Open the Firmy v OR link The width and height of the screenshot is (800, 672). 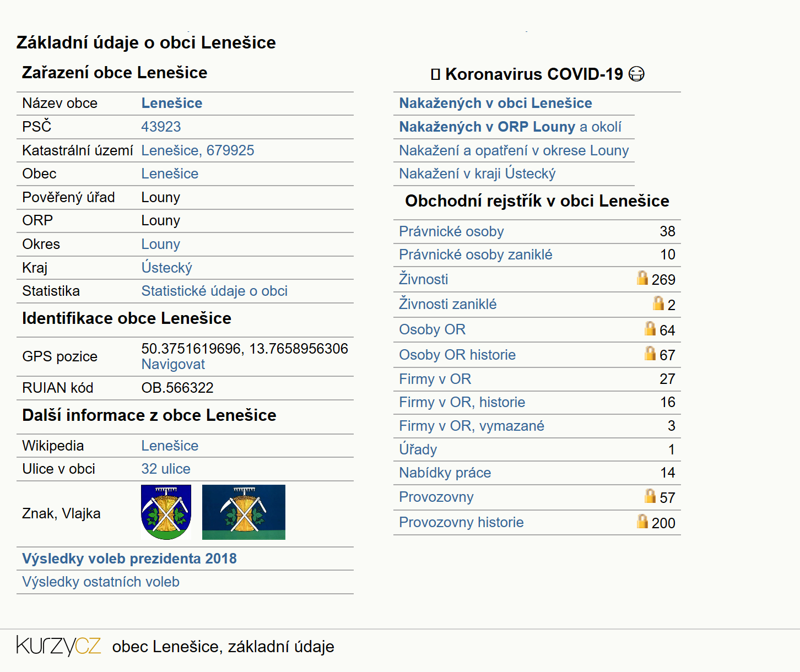click(x=435, y=379)
